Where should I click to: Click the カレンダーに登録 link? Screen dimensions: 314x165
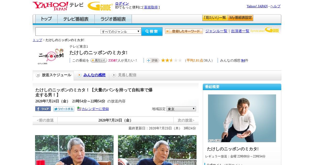pyautogui.click(x=95, y=109)
